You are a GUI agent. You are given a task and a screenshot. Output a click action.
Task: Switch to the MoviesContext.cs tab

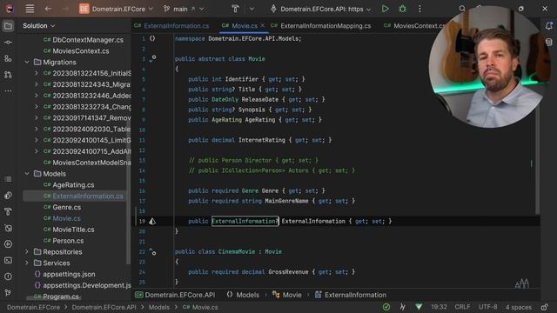click(414, 26)
